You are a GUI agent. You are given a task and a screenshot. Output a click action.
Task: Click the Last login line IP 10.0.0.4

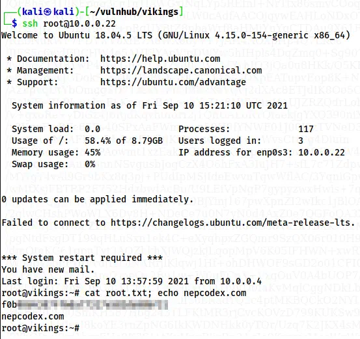click(x=241, y=282)
